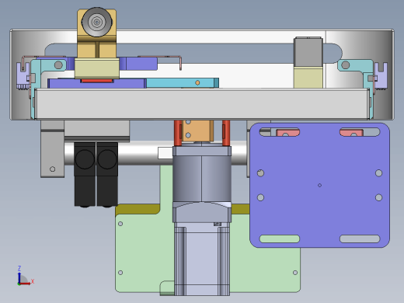Click the lower-right hole in the purple plate

[378, 197]
